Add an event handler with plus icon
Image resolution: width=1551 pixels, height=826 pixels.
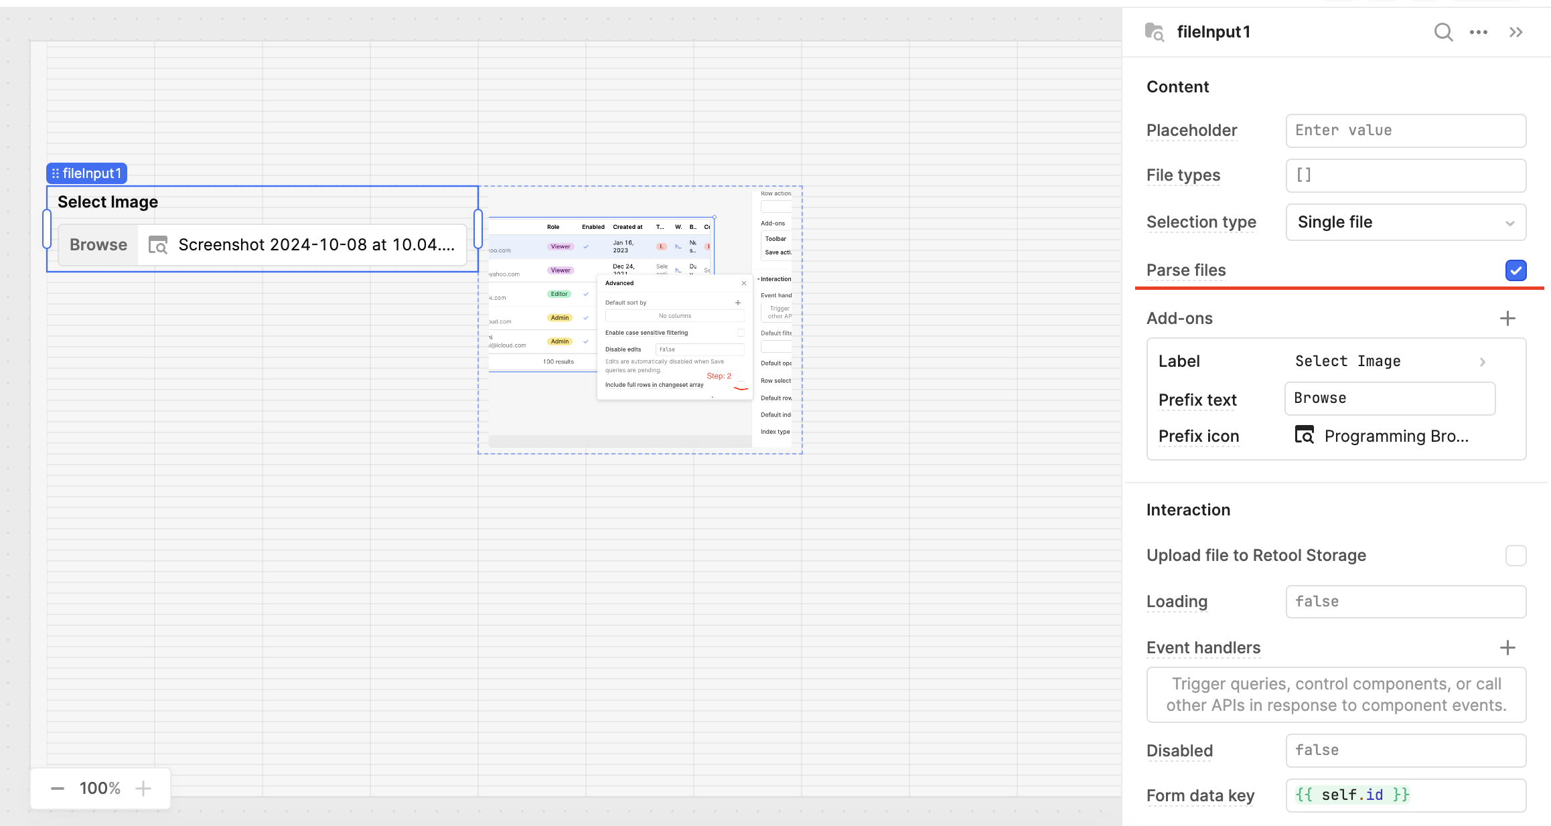tap(1507, 648)
